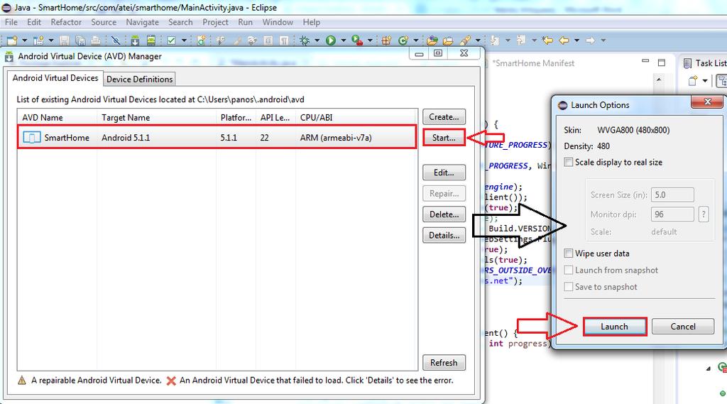Expand the External Tools dropdown arrow
Screen dimensions: 727x404
370,40
